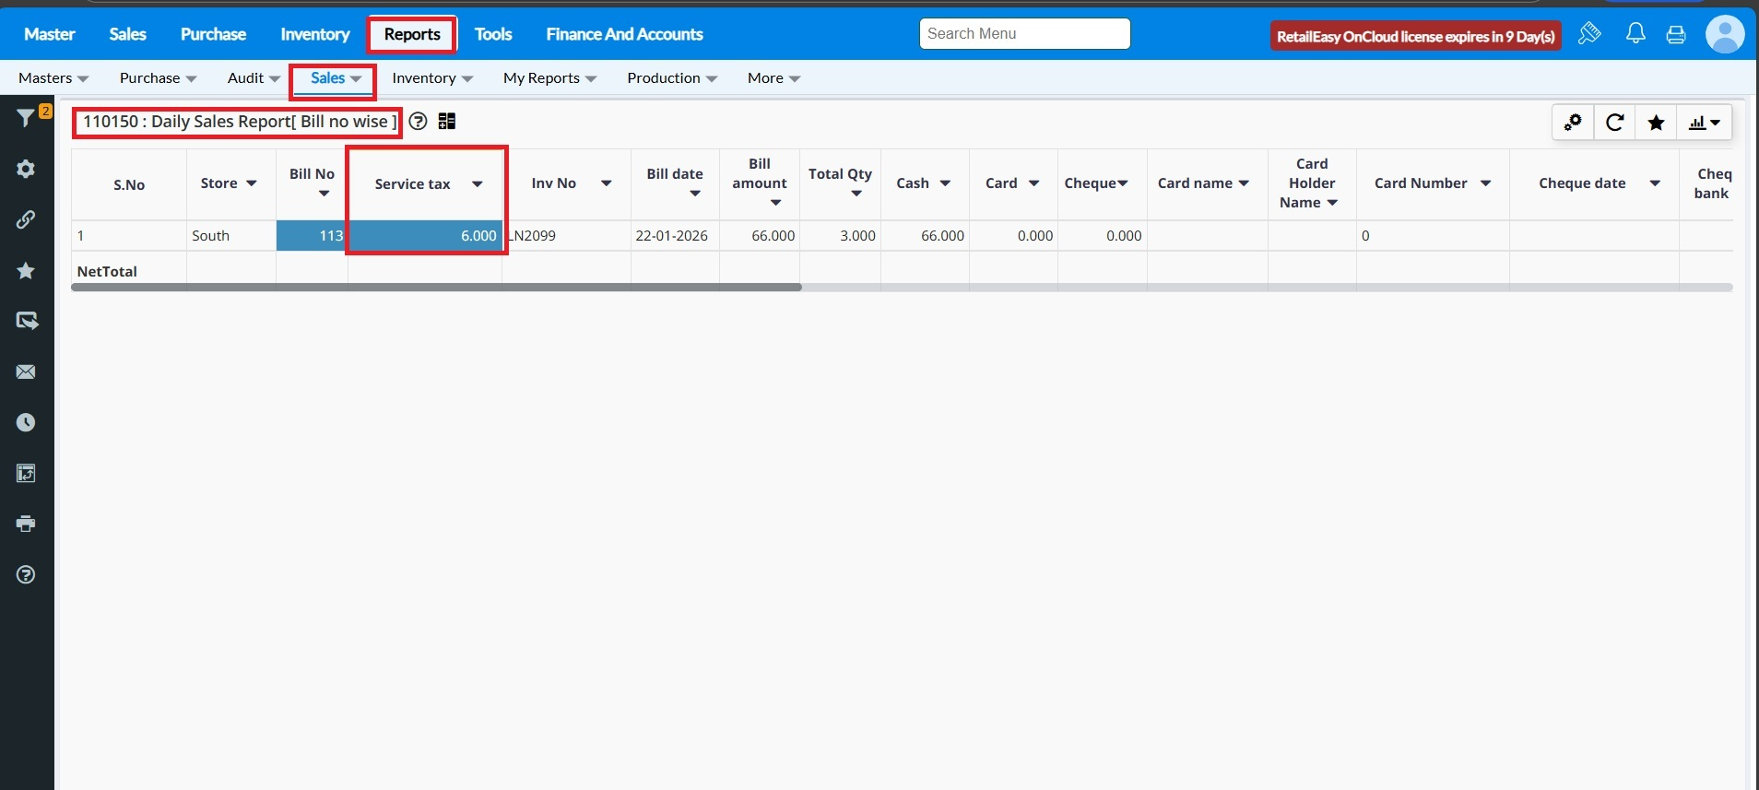This screenshot has width=1759, height=790.
Task: Expand the Sales report submenu
Action: click(x=336, y=78)
